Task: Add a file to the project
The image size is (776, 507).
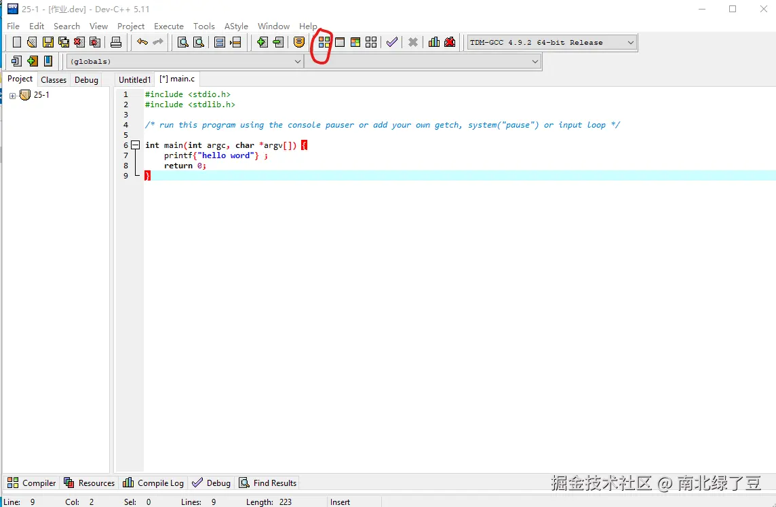Action: pyautogui.click(x=262, y=42)
